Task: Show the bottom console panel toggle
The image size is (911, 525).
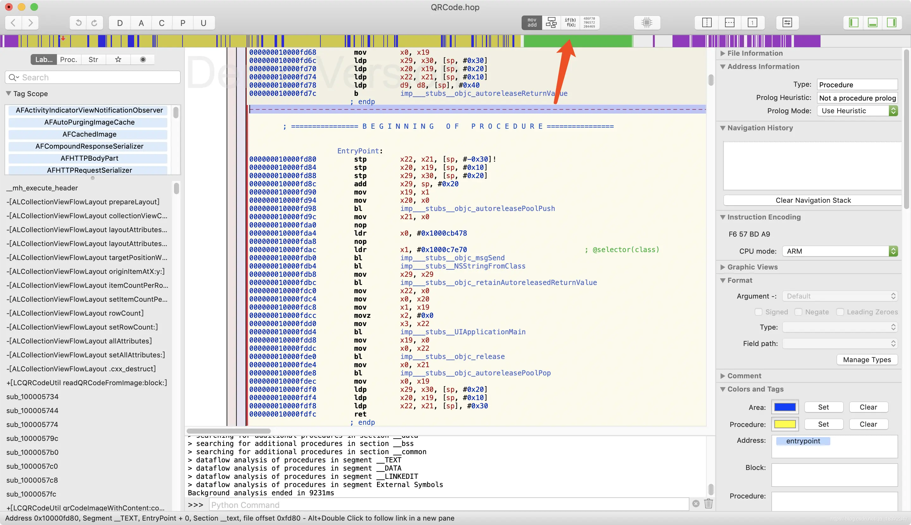Action: click(x=872, y=22)
